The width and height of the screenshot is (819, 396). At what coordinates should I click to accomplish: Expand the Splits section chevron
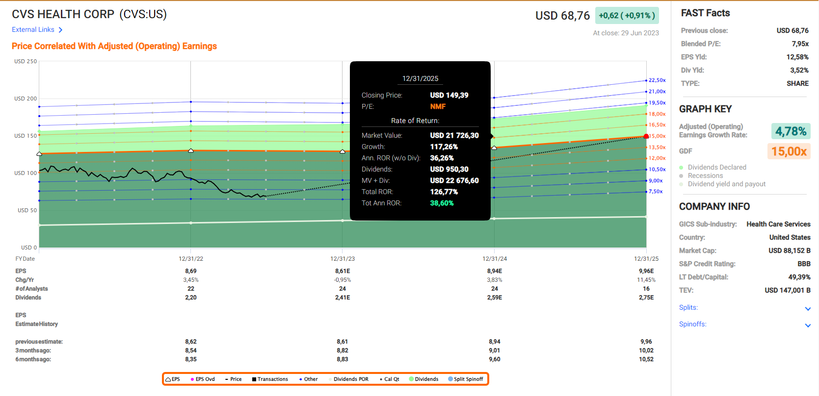(x=808, y=309)
